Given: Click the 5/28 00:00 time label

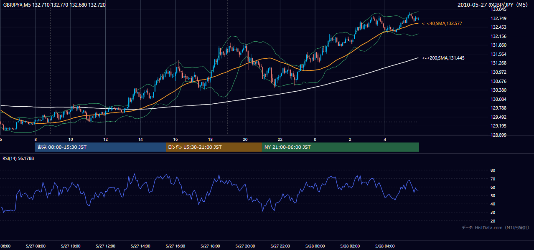Looking at the screenshot, I should point(315,246).
